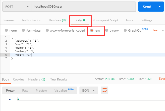Click the 200 OK status text
This screenshot has height=111, width=165.
click(110, 79)
